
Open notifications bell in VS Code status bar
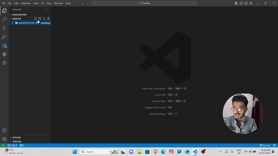[x=274, y=145]
